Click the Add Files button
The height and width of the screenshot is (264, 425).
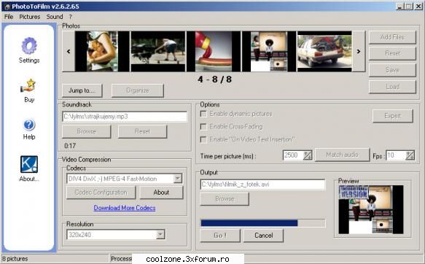392,37
